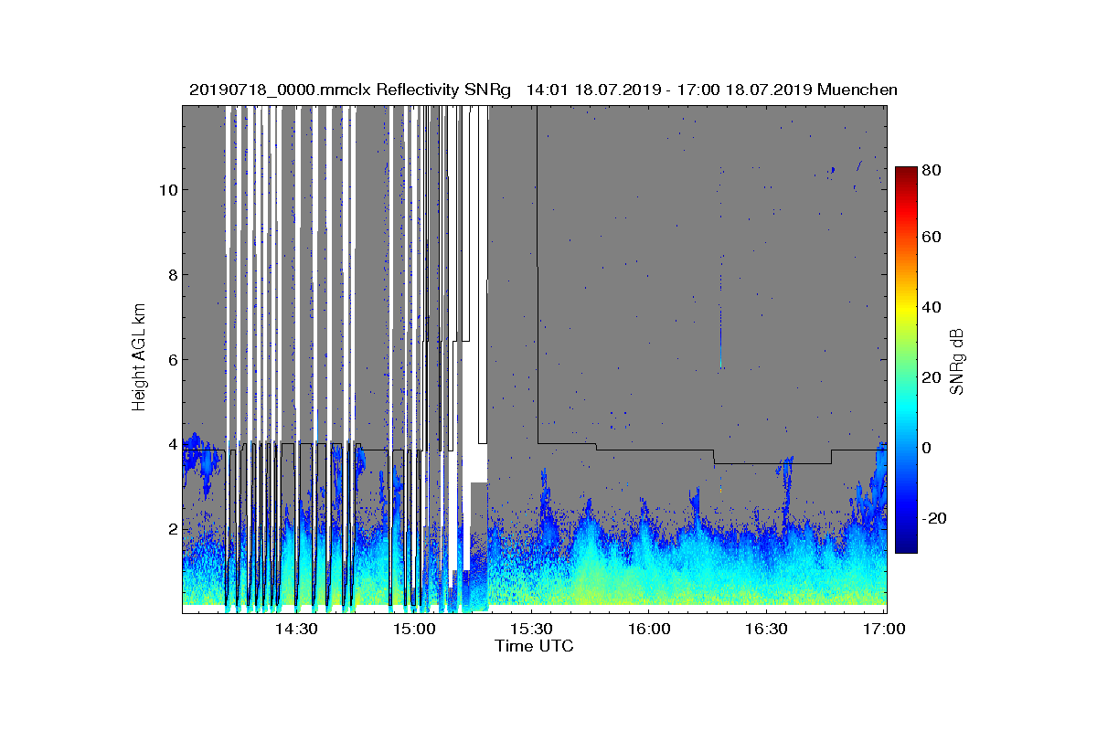The width and height of the screenshot is (1097, 731).
Task: Click the colorbar at the 0 dB level
Action: click(x=906, y=448)
